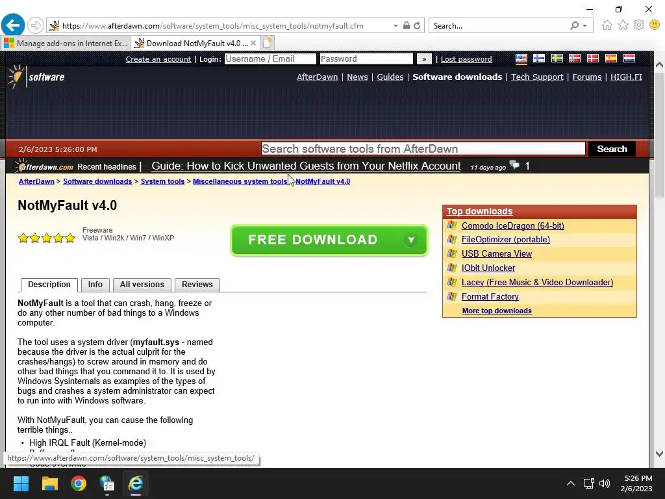Viewport: 665px width, 499px height.
Task: Open the Forums navigation link
Action: [586, 77]
